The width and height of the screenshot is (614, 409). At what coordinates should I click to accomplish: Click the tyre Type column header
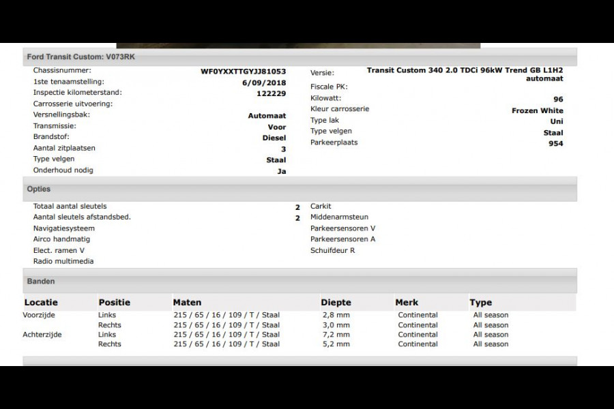click(480, 303)
